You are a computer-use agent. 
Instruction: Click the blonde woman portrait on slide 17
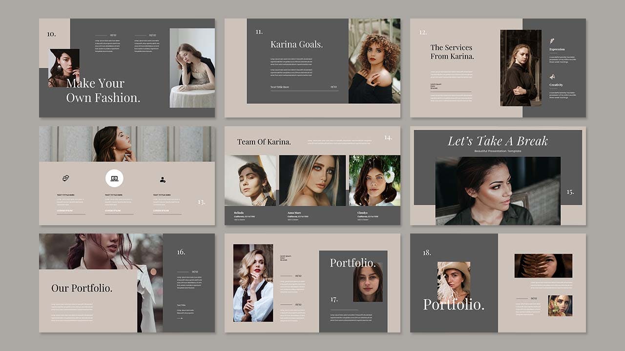(x=253, y=283)
